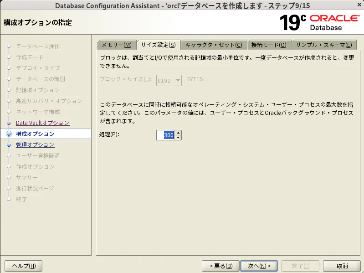Image resolution: width=364 pixels, height=273 pixels.
Task: Decrease 処理 value with the down arrow
Action: 178,138
